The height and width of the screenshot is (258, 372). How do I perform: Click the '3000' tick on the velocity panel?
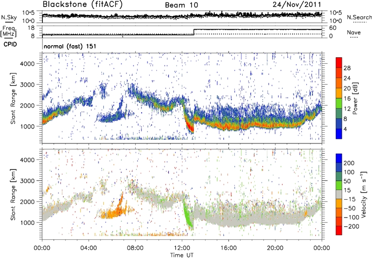click(x=27, y=181)
